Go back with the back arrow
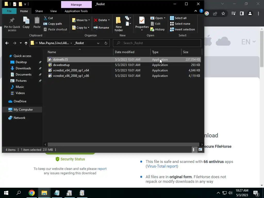Screen dimensions: 264x198 click(x=7, y=43)
